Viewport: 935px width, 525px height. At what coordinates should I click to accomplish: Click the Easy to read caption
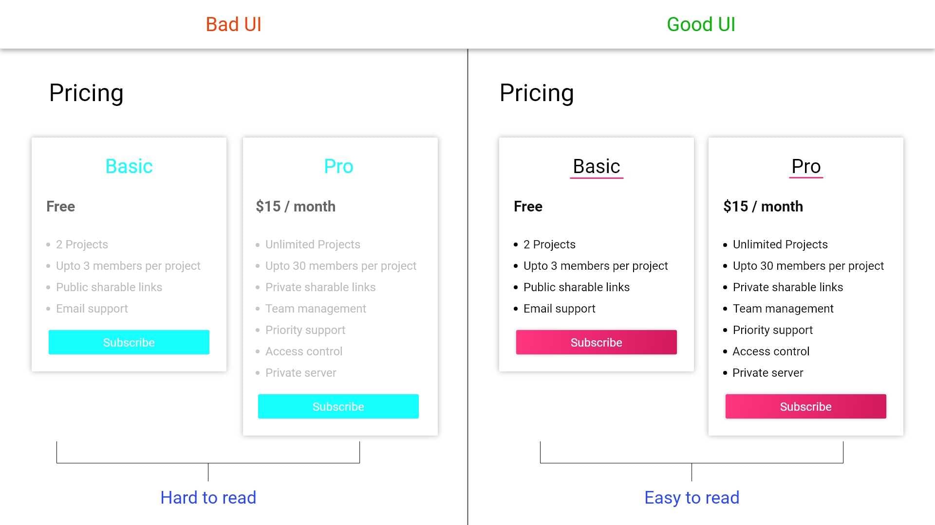tap(692, 497)
